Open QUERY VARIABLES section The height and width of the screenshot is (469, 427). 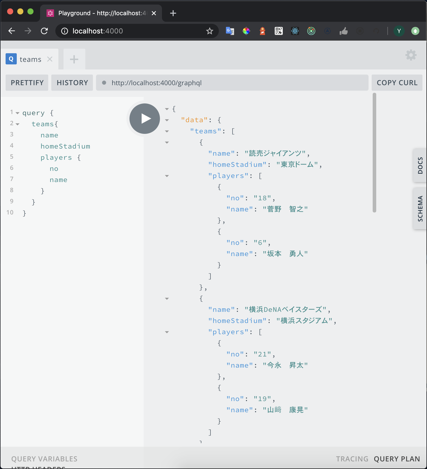coord(44,459)
